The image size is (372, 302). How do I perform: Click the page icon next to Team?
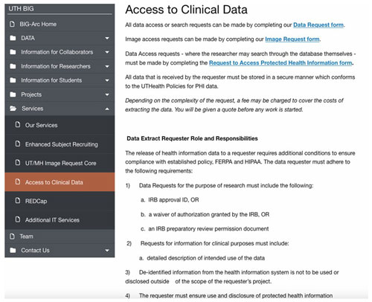point(12,236)
